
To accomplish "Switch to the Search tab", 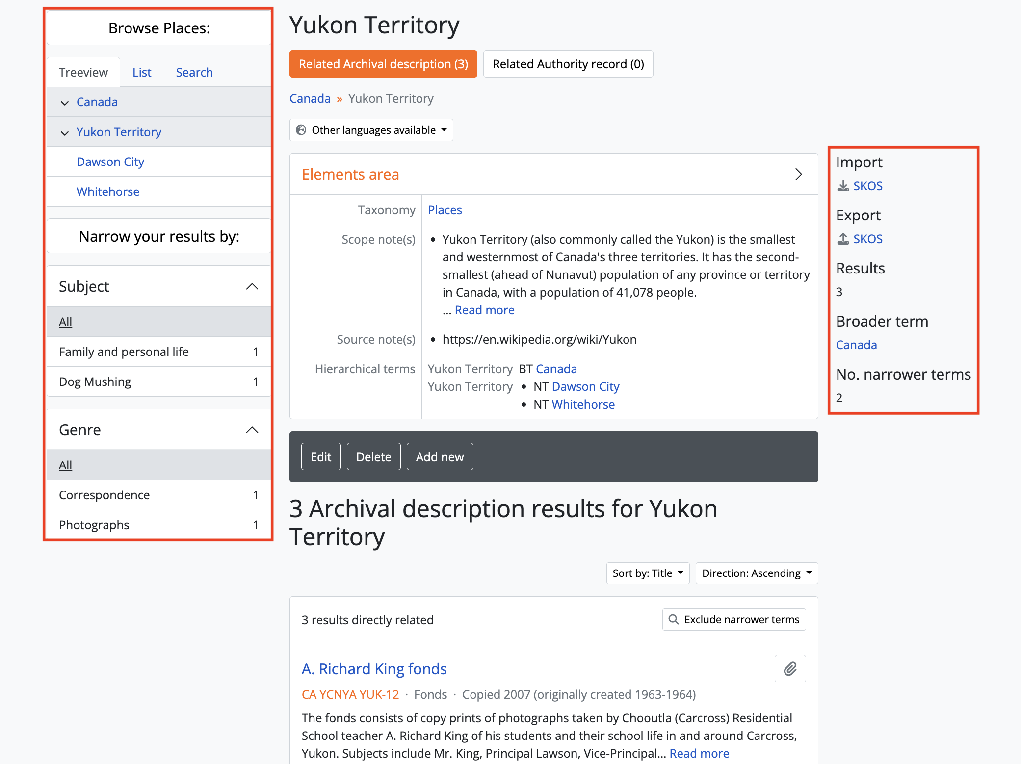I will [x=194, y=72].
